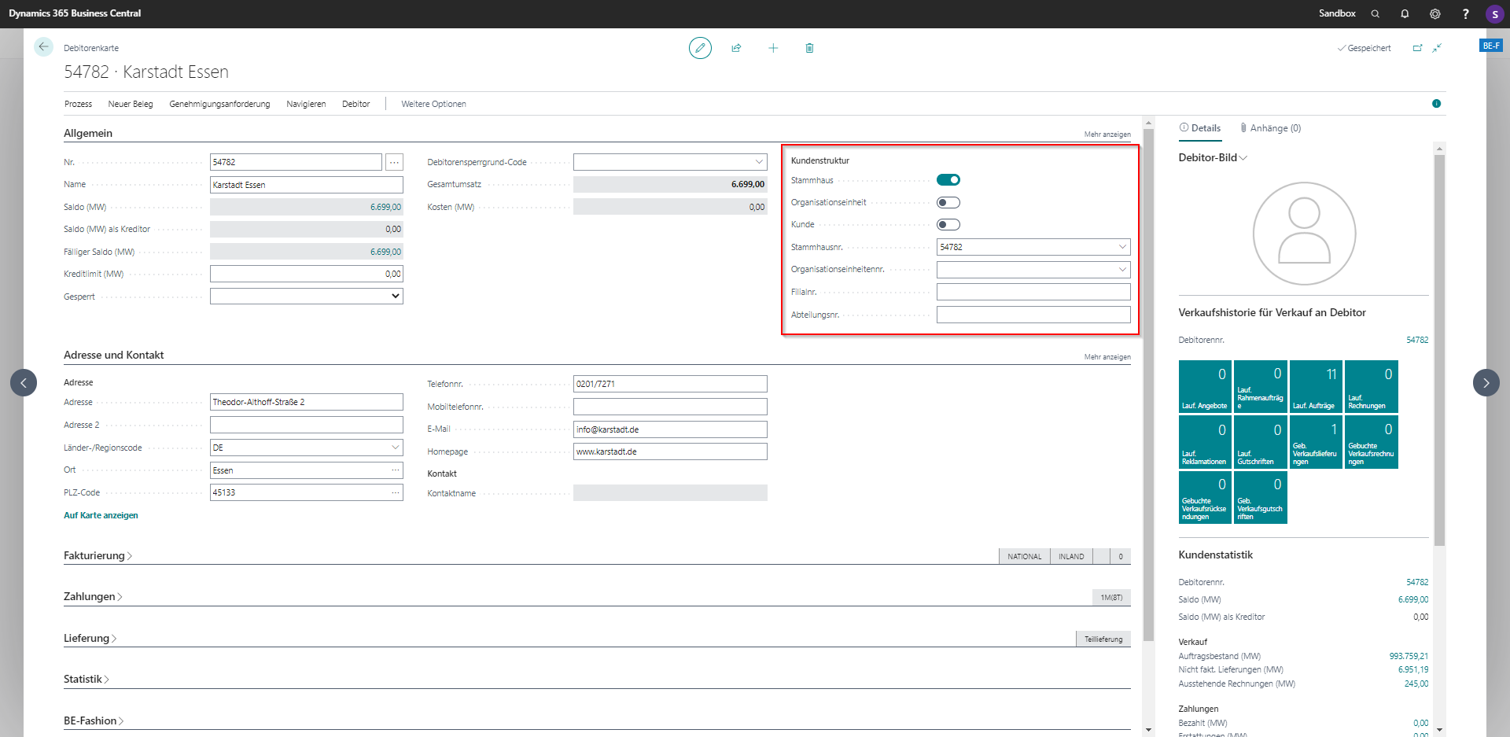This screenshot has height=737, width=1510.
Task: Click the pencil edit icon
Action: pos(699,48)
